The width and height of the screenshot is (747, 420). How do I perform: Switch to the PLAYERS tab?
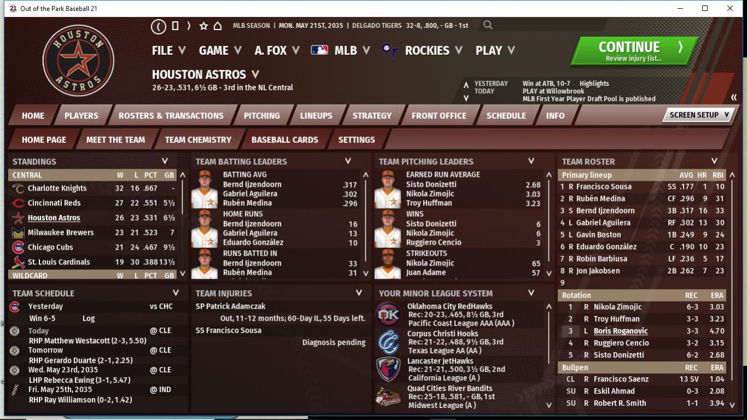pyautogui.click(x=82, y=116)
